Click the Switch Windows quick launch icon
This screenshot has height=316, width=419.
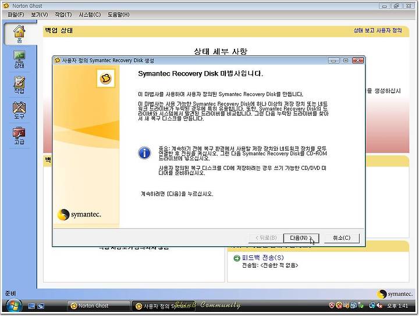tap(41, 306)
